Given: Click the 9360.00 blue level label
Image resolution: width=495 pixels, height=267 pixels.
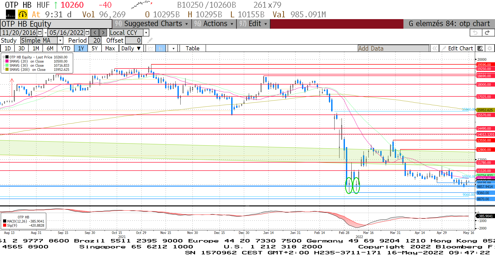Looking at the screenshot, I should coord(485,193).
